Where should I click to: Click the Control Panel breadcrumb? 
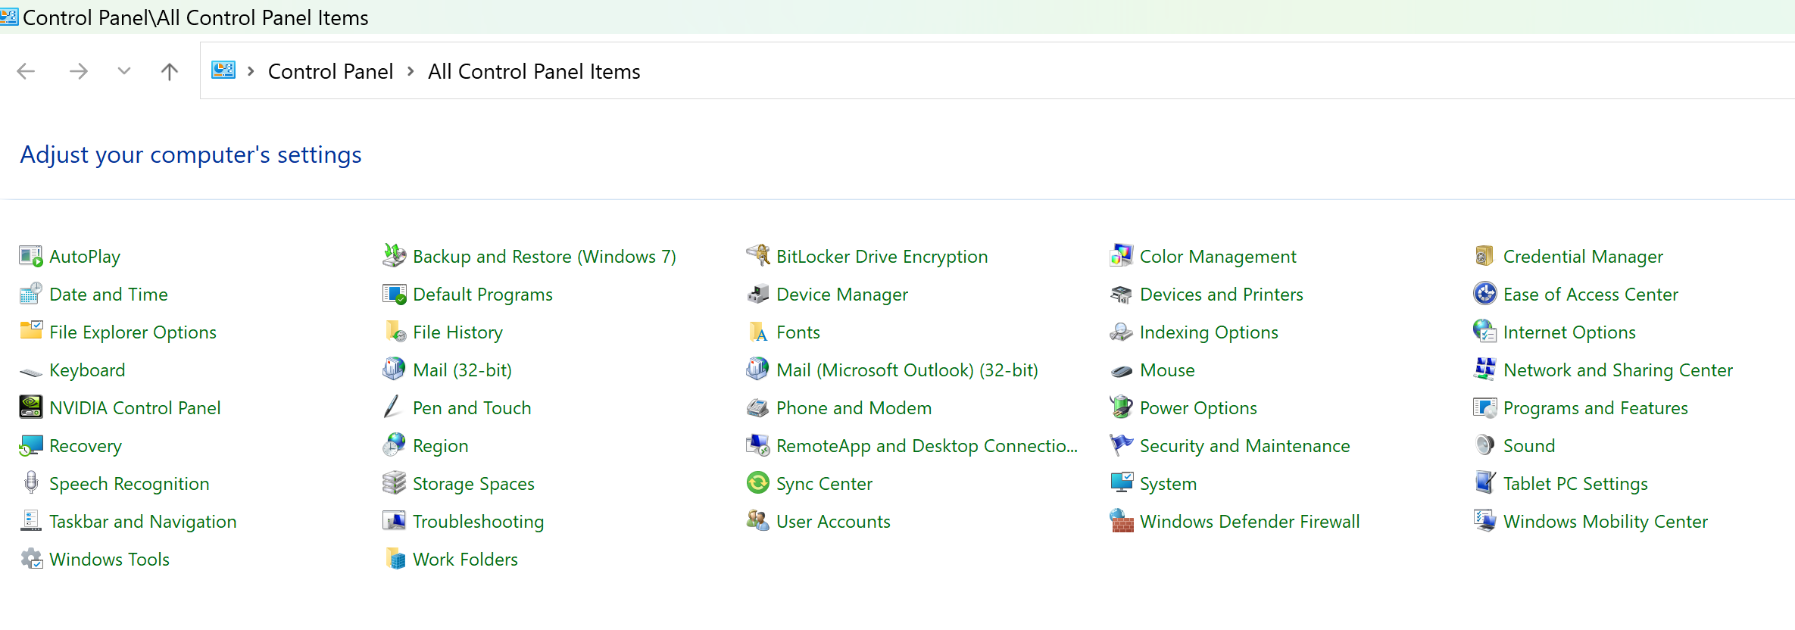pos(330,72)
